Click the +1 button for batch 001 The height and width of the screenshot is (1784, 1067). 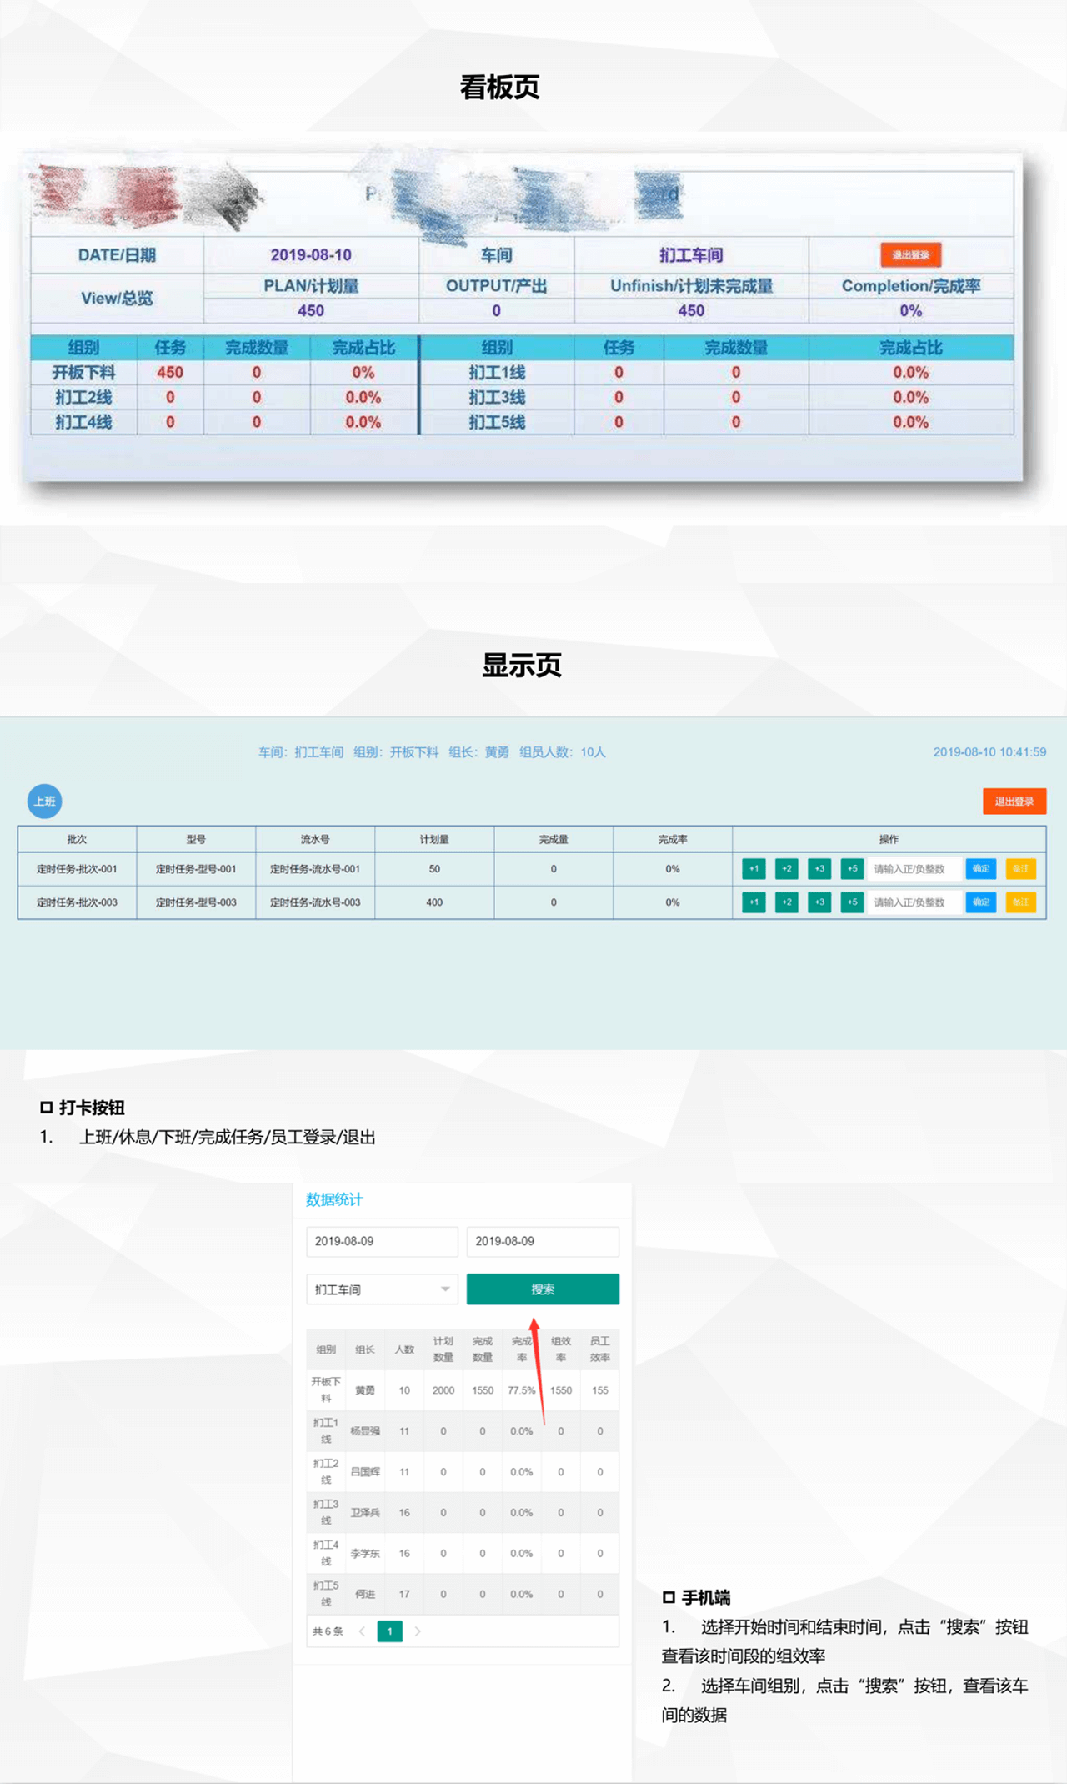click(x=754, y=868)
